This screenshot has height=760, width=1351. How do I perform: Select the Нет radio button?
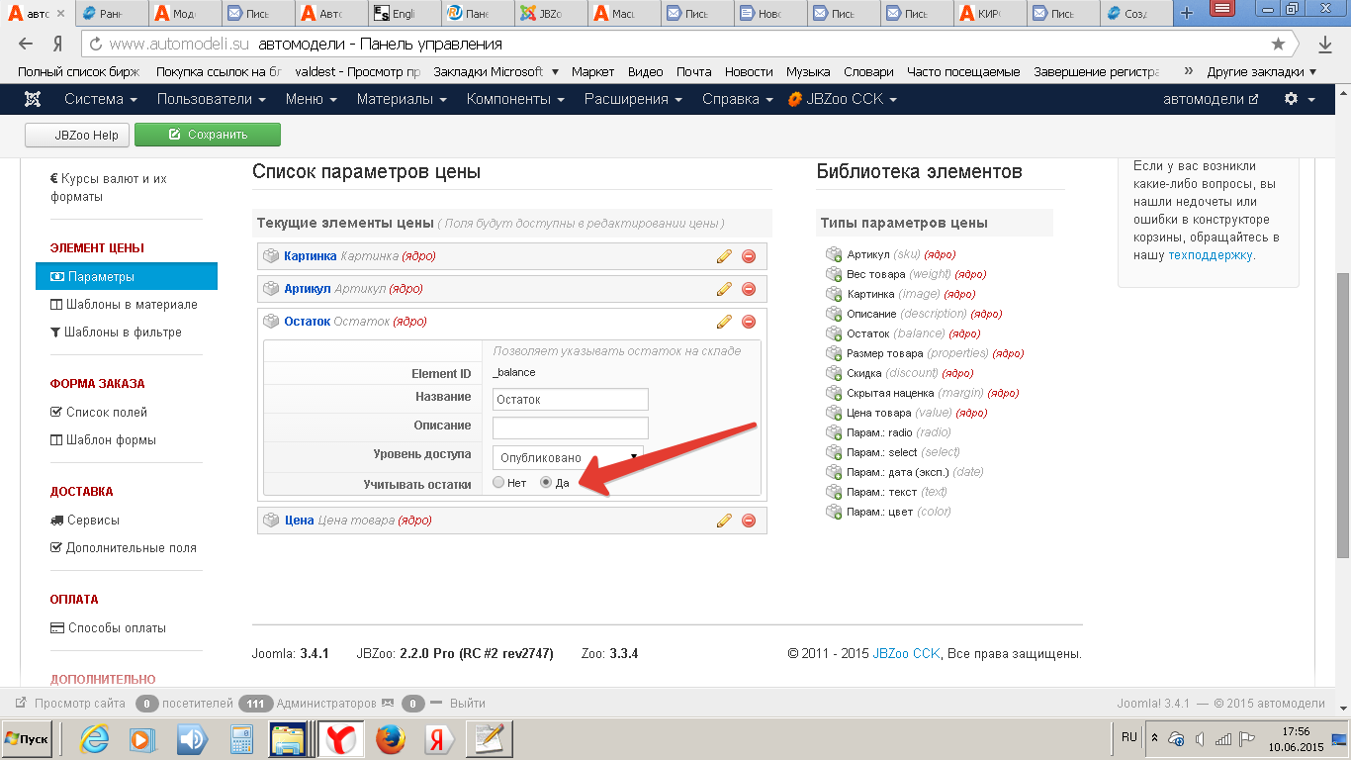497,483
